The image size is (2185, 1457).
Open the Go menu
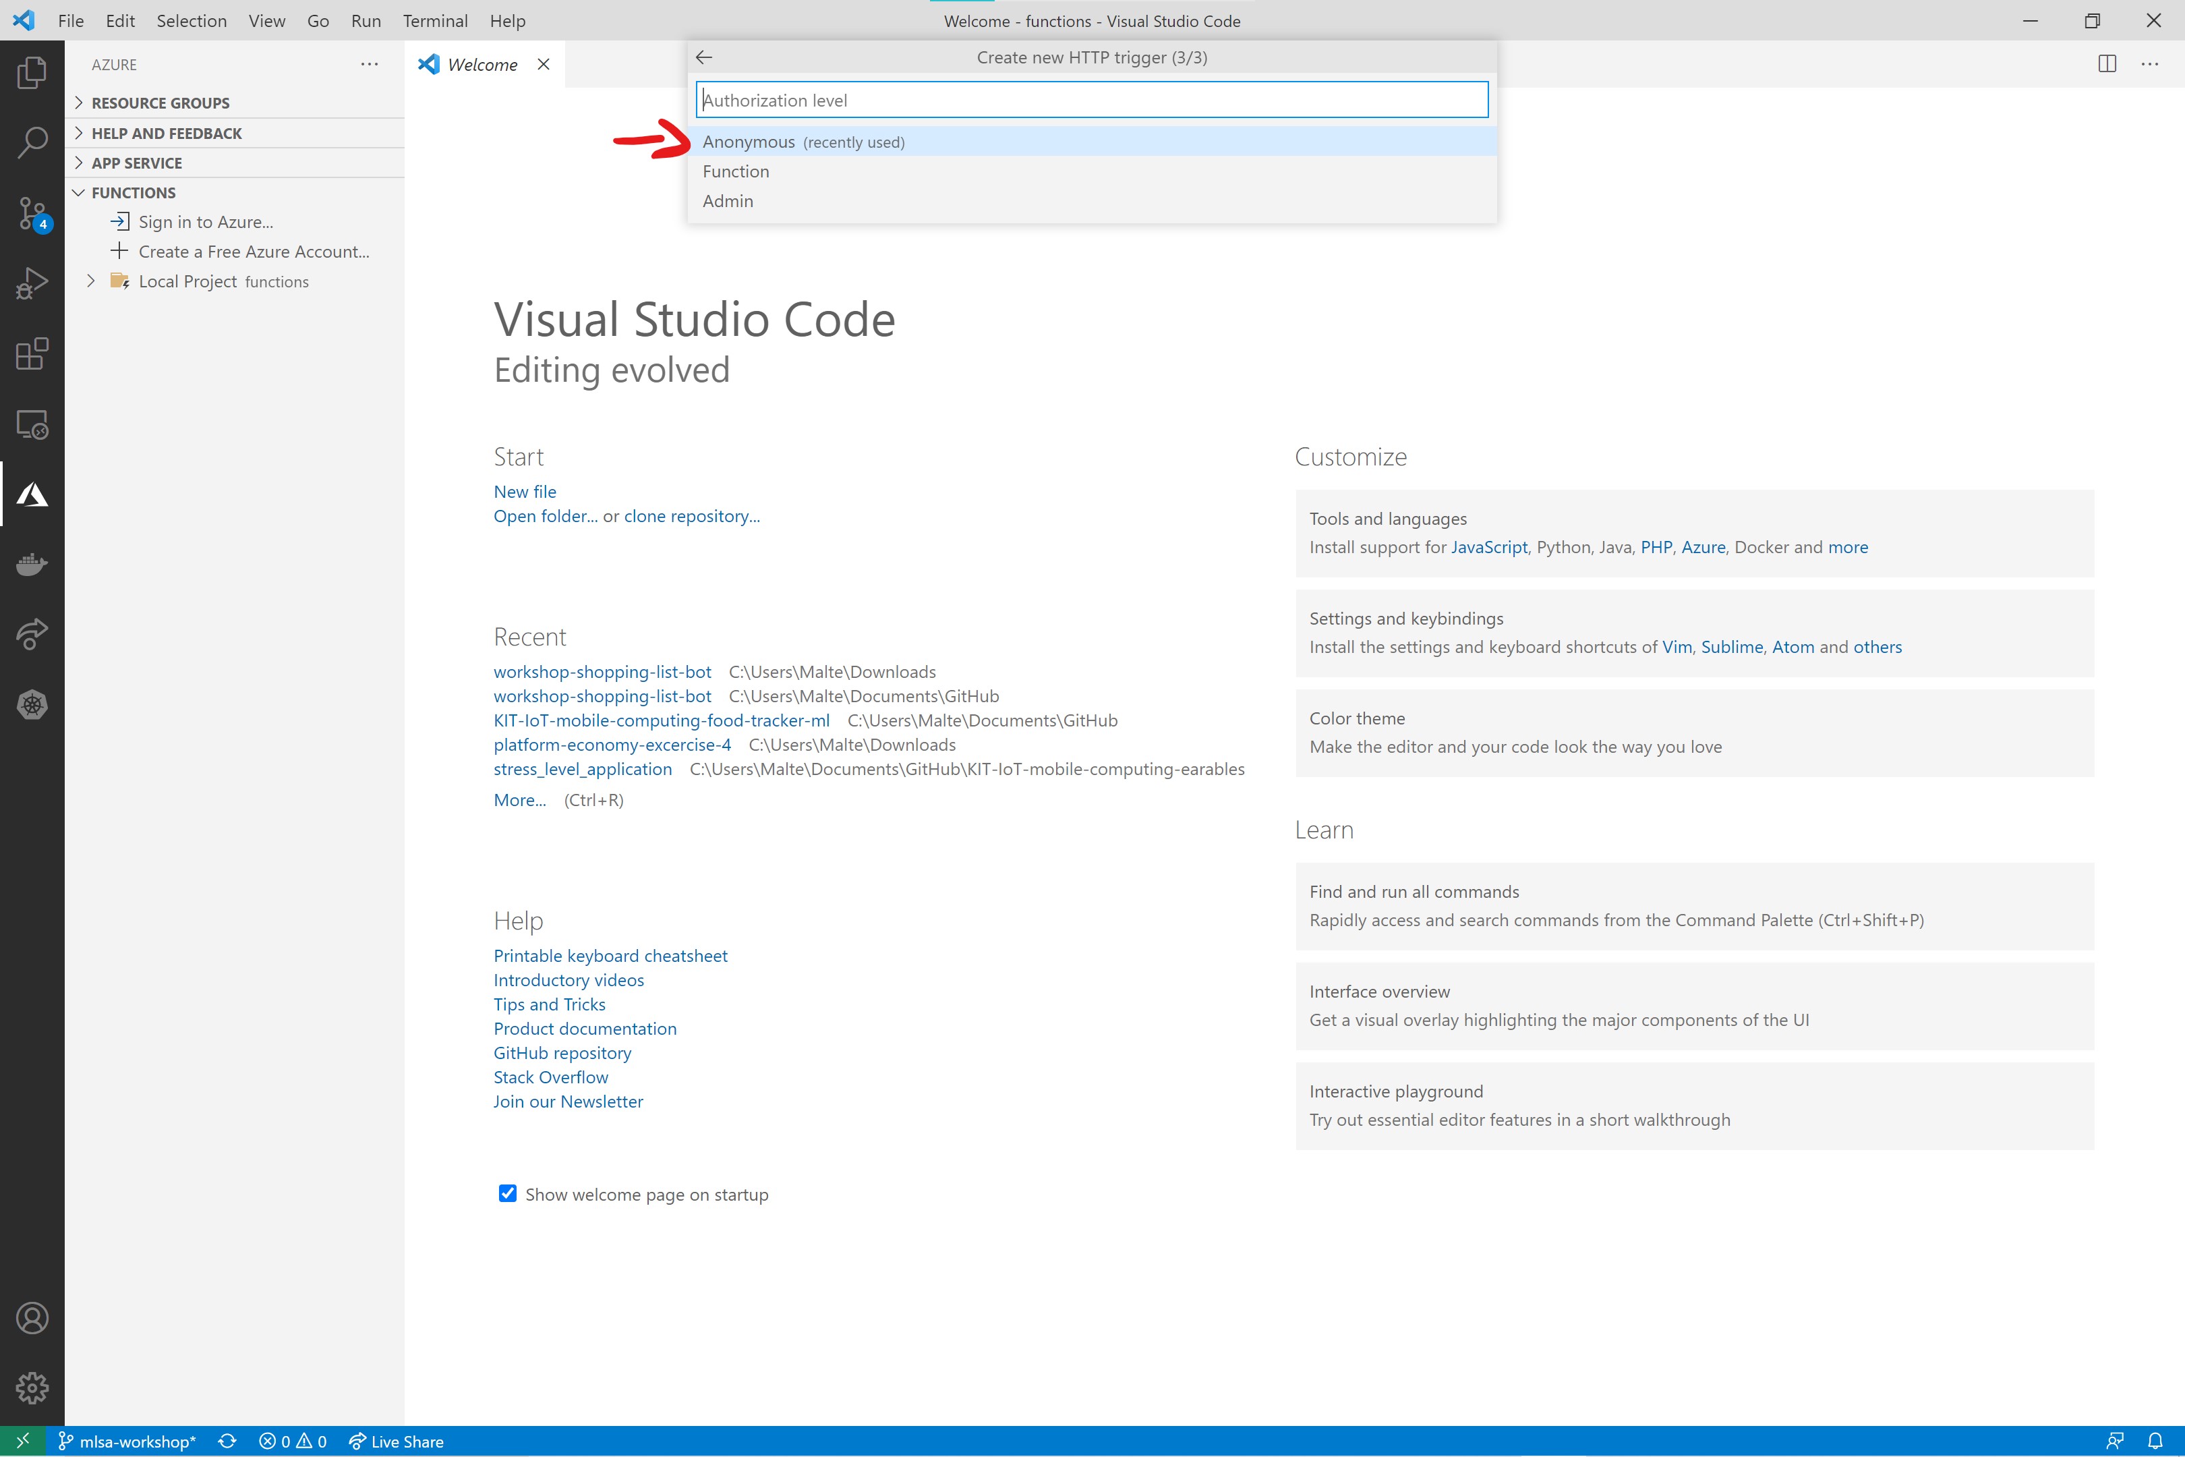click(x=318, y=20)
